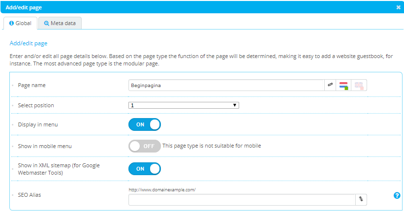The width and height of the screenshot is (404, 214).
Task: Open the blue question mark help icon
Action: click(x=397, y=196)
